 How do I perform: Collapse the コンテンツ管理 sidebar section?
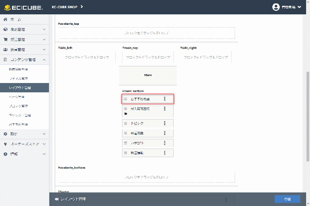pos(24,59)
